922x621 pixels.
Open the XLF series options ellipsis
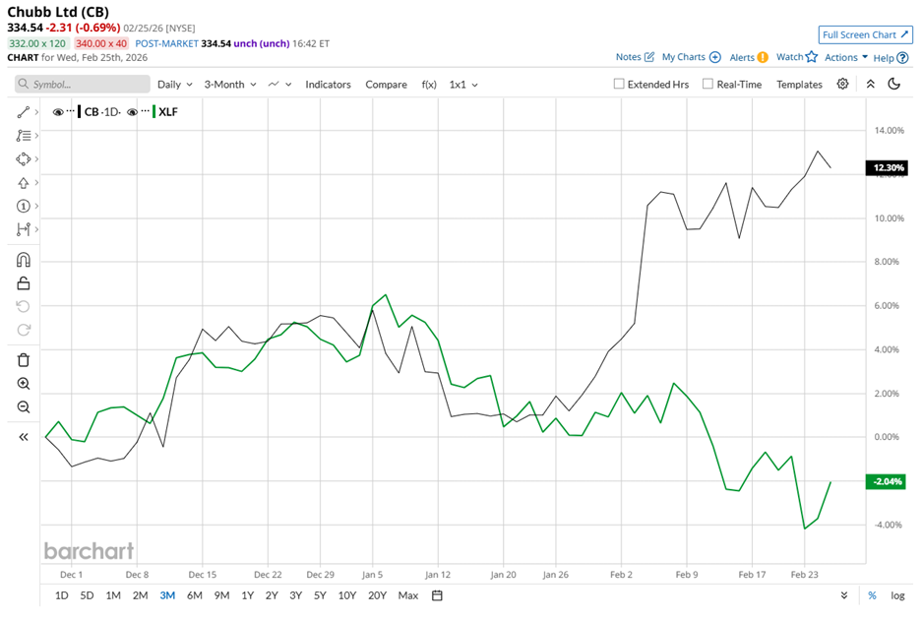[146, 110]
